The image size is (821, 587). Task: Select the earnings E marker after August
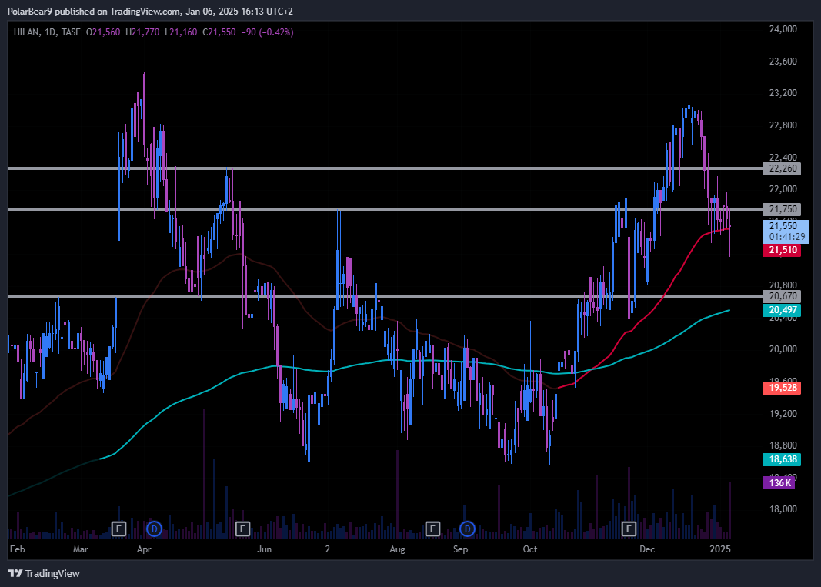[x=432, y=529]
